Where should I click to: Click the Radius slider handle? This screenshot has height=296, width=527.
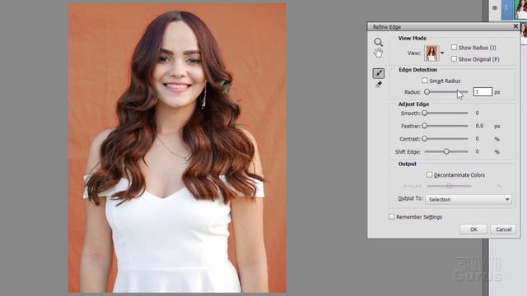427,91
